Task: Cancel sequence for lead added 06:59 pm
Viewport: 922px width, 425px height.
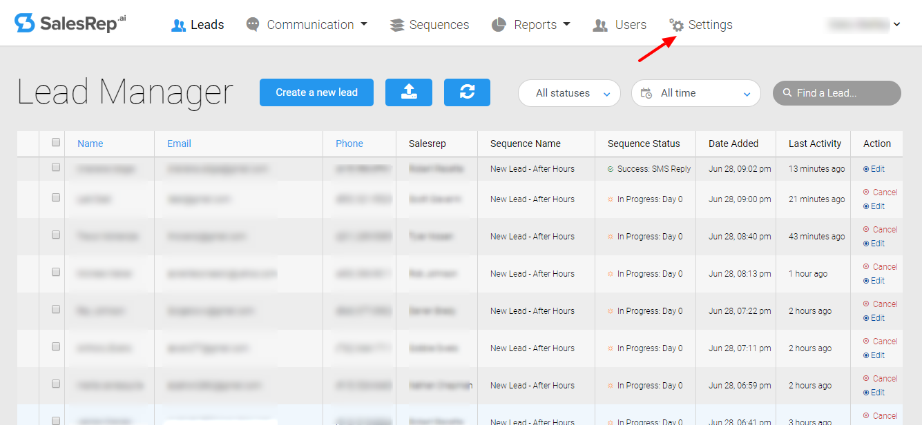Action: (880, 379)
